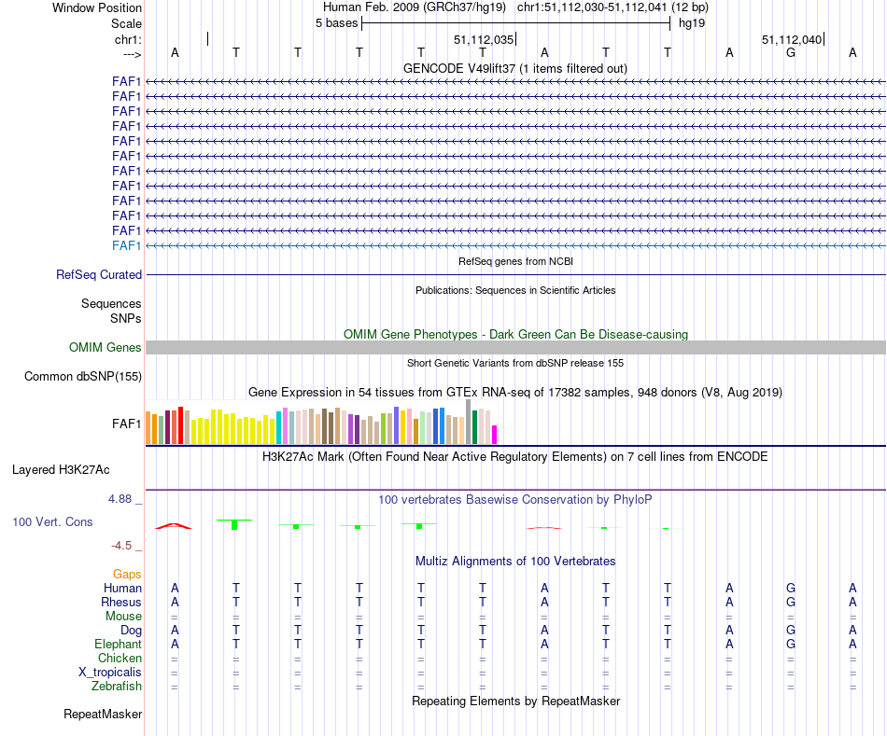Click the Window Position track label
This screenshot has width=887, height=736.
tap(97, 7)
